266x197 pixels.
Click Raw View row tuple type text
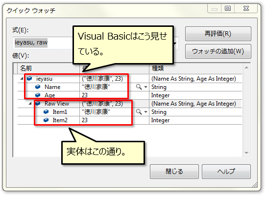(193, 104)
